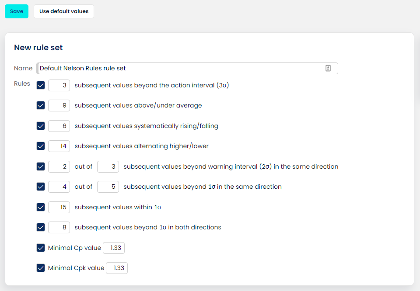The width and height of the screenshot is (420, 291).
Task: Select the Minimal Cp value input showing 1.33
Action: (114, 248)
